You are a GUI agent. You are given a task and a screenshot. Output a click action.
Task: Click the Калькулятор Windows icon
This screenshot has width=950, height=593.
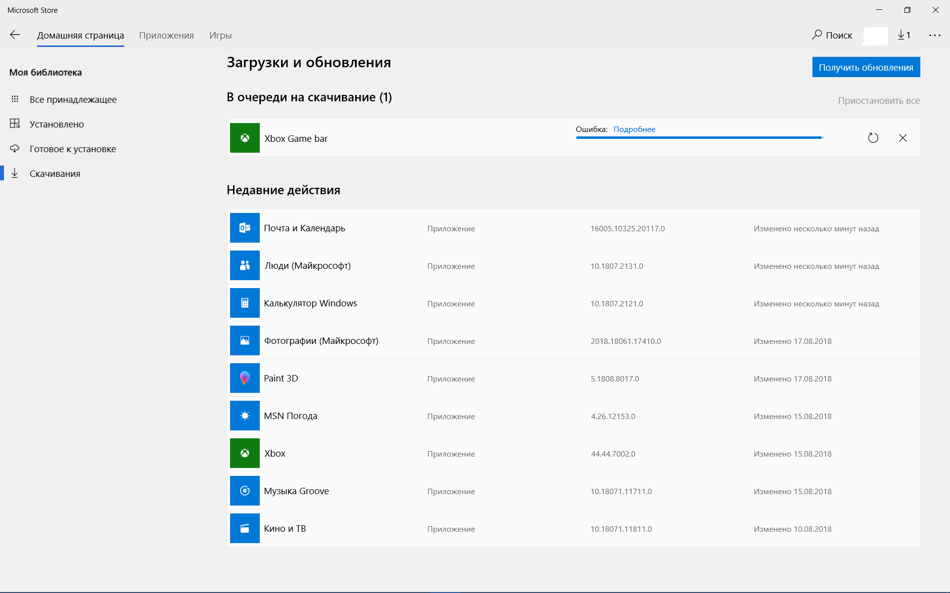[245, 303]
